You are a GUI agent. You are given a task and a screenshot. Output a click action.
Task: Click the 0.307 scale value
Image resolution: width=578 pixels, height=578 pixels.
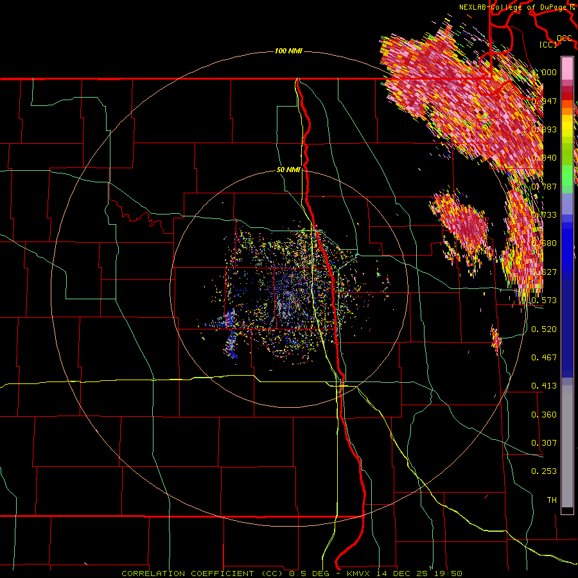[544, 442]
